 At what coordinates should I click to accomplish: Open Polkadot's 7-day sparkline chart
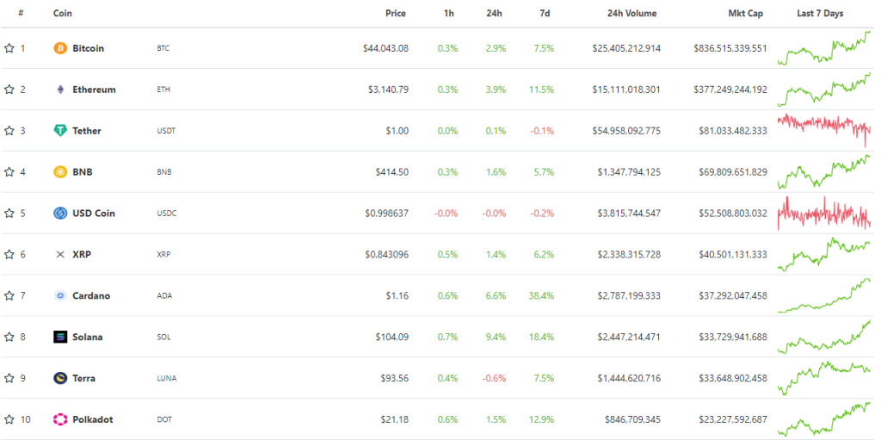coord(824,418)
